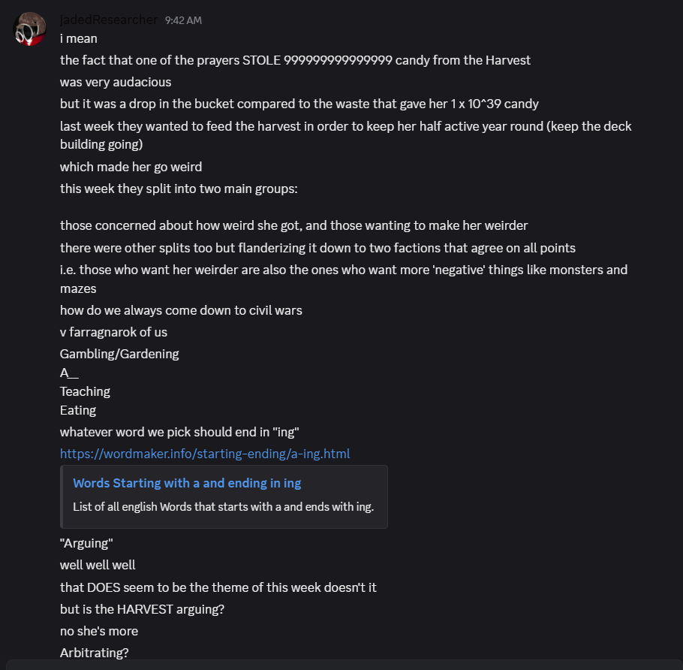This screenshot has height=670, width=683.
Task: Click the "i mean" message line
Action: pos(79,38)
